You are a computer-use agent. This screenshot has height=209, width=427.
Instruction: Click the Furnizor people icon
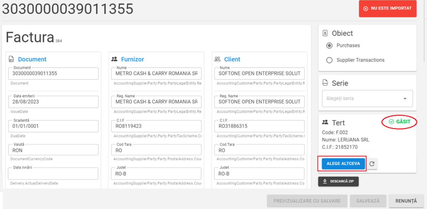point(114,59)
